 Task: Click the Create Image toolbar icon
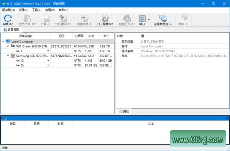[x=85, y=18]
